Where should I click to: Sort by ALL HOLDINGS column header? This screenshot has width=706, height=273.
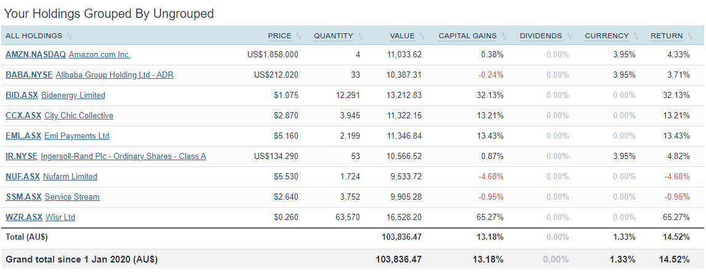click(34, 36)
